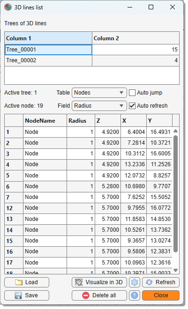Viewport: 188px width, 309px height.
Task: Click the Radius column header
Action: [x=81, y=120]
